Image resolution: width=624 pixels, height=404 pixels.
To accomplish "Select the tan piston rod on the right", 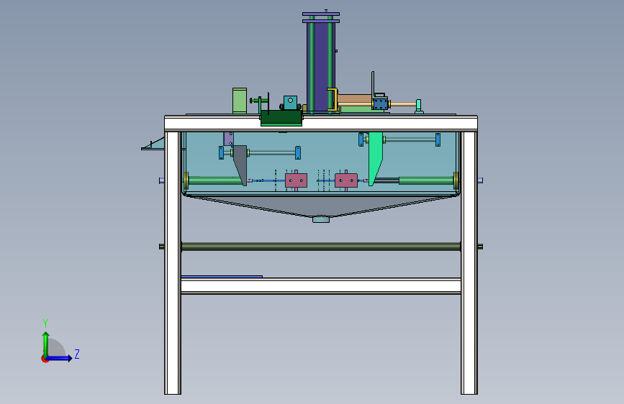I will point(403,104).
